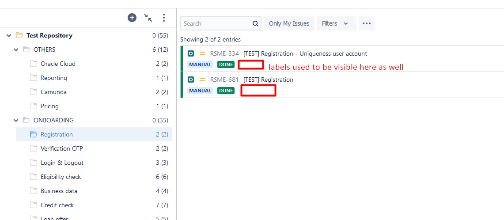Select the Registration folder

click(57, 134)
